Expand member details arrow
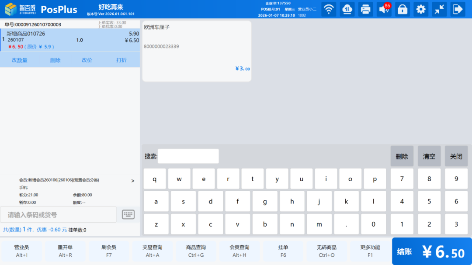Screen dimensions: 472x265 (x=133, y=181)
